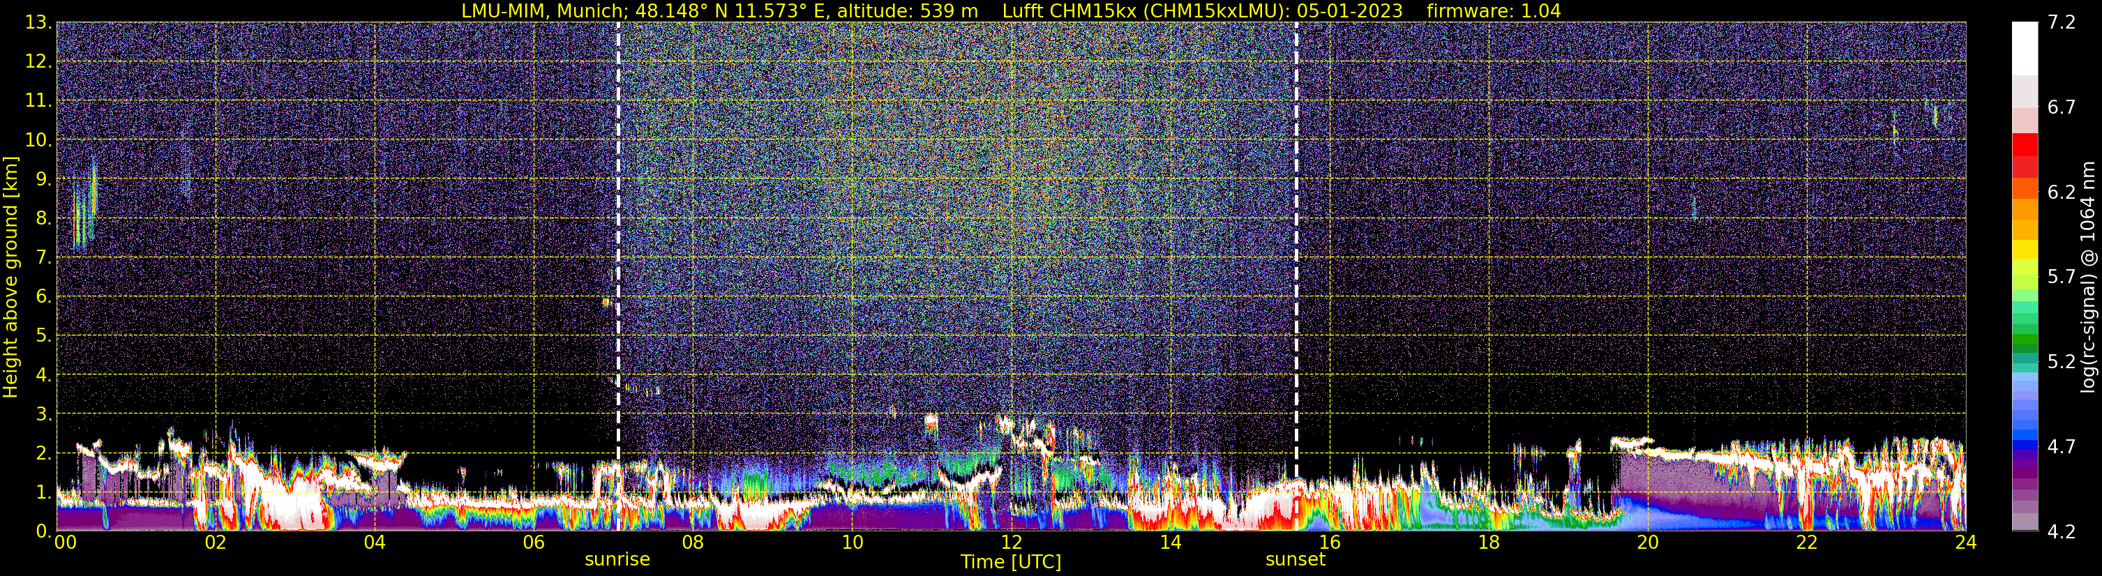2102x576 pixels.
Task: Click the 'log(rc-signal) @ 1064 nm' colorbar label
Action: tap(2087, 277)
